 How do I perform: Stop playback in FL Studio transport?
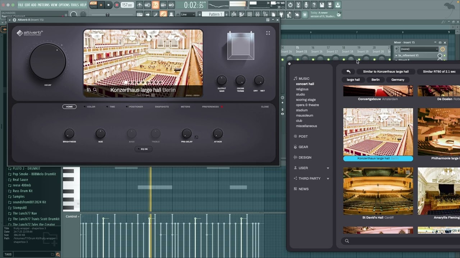[x=109, y=5]
